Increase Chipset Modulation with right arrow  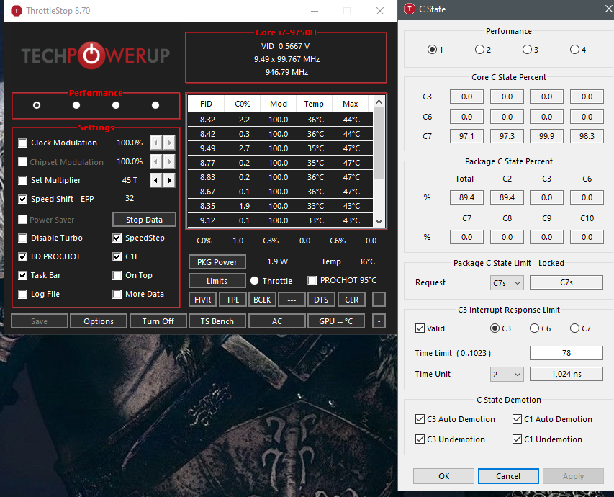pyautogui.click(x=169, y=161)
